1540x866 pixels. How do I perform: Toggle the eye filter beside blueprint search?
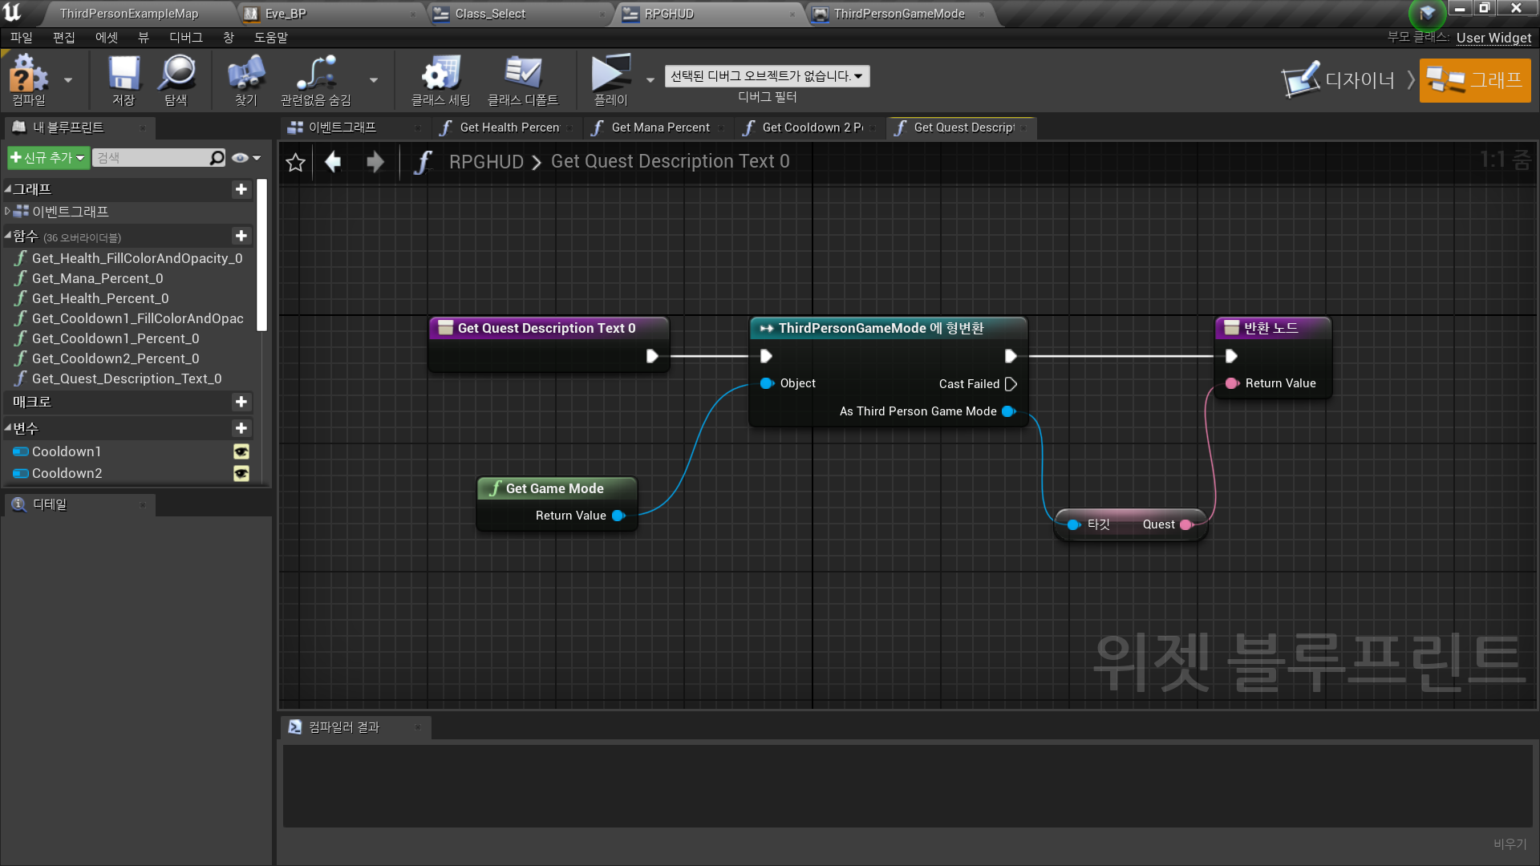click(x=239, y=158)
